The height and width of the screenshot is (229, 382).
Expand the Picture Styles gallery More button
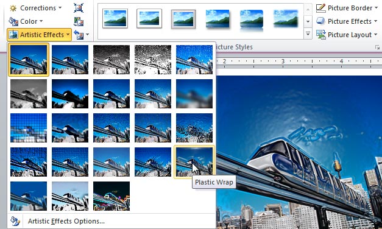308,33
